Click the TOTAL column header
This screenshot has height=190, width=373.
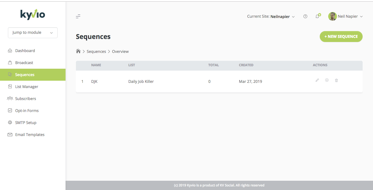[x=214, y=65]
